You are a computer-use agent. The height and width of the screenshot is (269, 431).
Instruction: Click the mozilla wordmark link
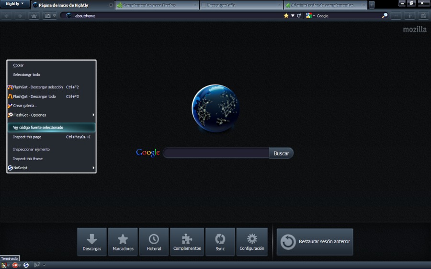click(x=415, y=29)
